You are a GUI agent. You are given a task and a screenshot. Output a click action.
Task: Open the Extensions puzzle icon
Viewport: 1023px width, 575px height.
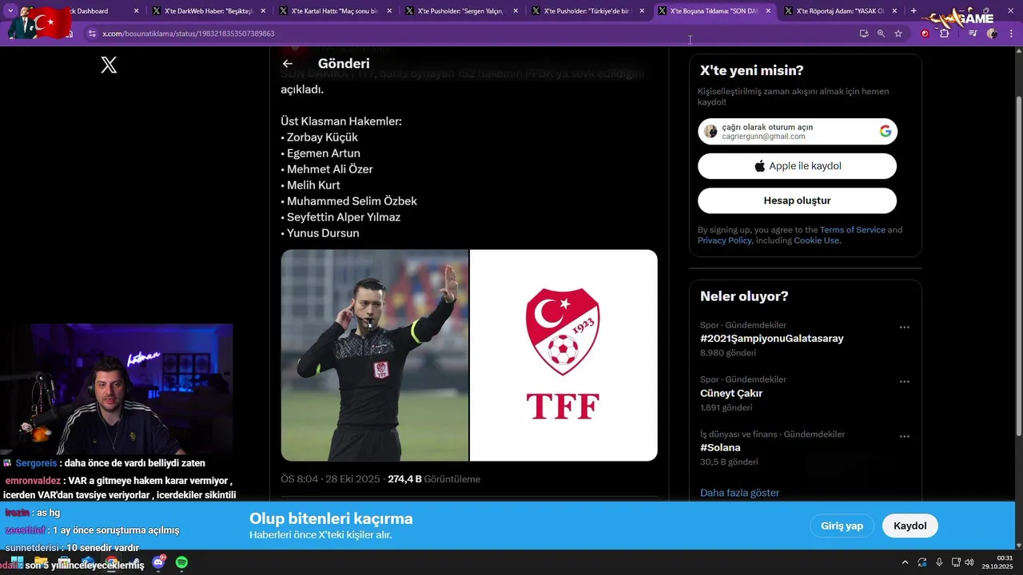pos(944,34)
